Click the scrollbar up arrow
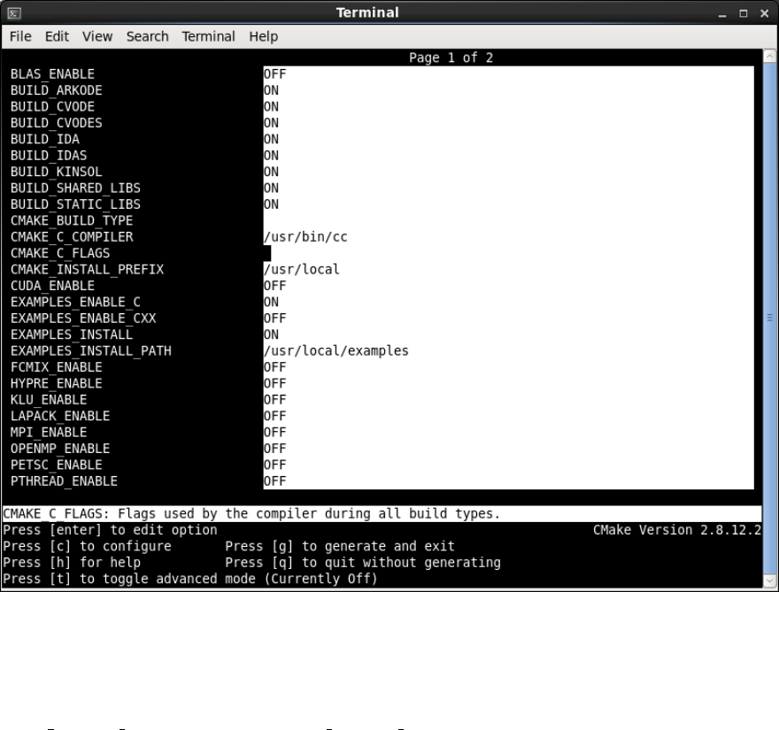The width and height of the screenshot is (779, 730). 769,56
